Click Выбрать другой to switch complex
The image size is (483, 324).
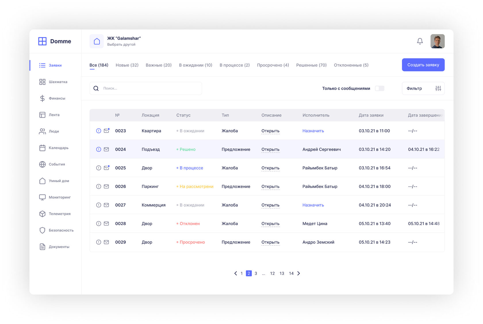121,45
